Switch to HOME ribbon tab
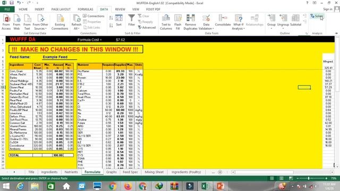The height and width of the screenshot is (191, 340). pyautogui.click(x=23, y=10)
